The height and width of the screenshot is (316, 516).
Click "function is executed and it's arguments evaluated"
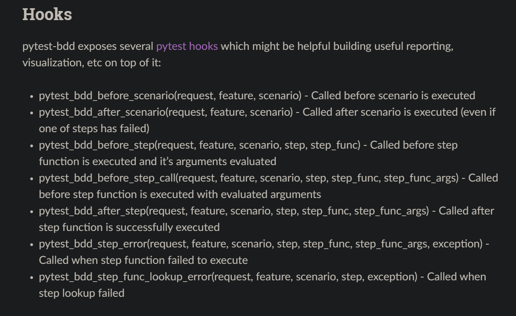pyautogui.click(x=157, y=161)
